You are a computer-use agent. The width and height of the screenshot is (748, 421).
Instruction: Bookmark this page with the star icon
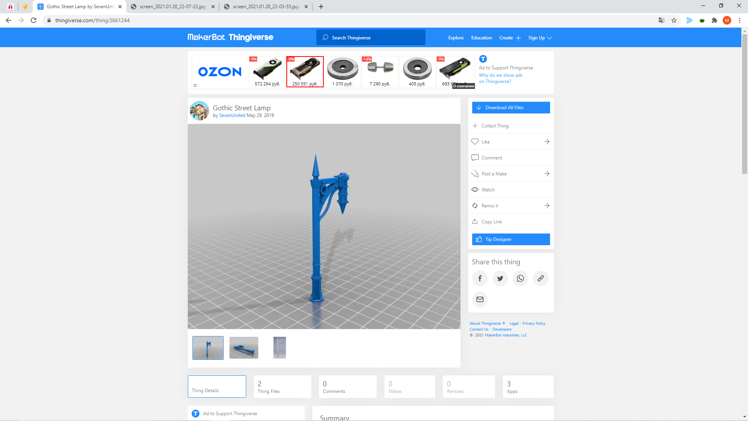click(x=674, y=20)
